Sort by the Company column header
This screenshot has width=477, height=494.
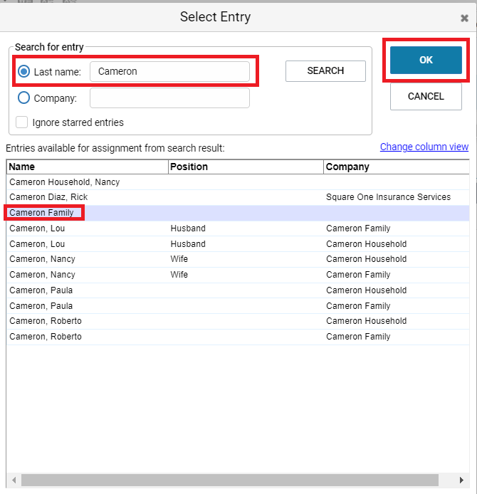[x=397, y=167]
